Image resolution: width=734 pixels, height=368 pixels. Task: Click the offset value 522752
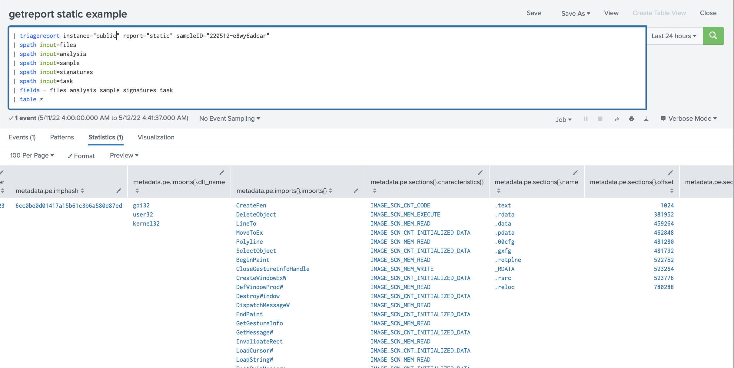tap(664, 260)
